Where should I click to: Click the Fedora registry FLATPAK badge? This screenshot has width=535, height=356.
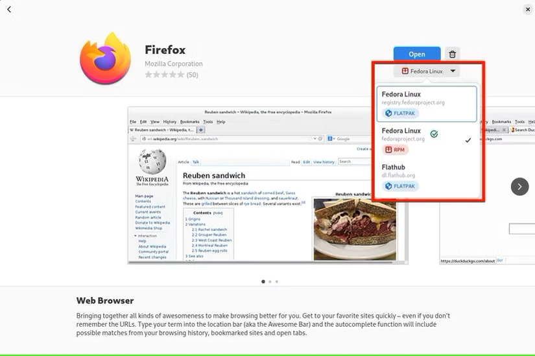point(400,113)
